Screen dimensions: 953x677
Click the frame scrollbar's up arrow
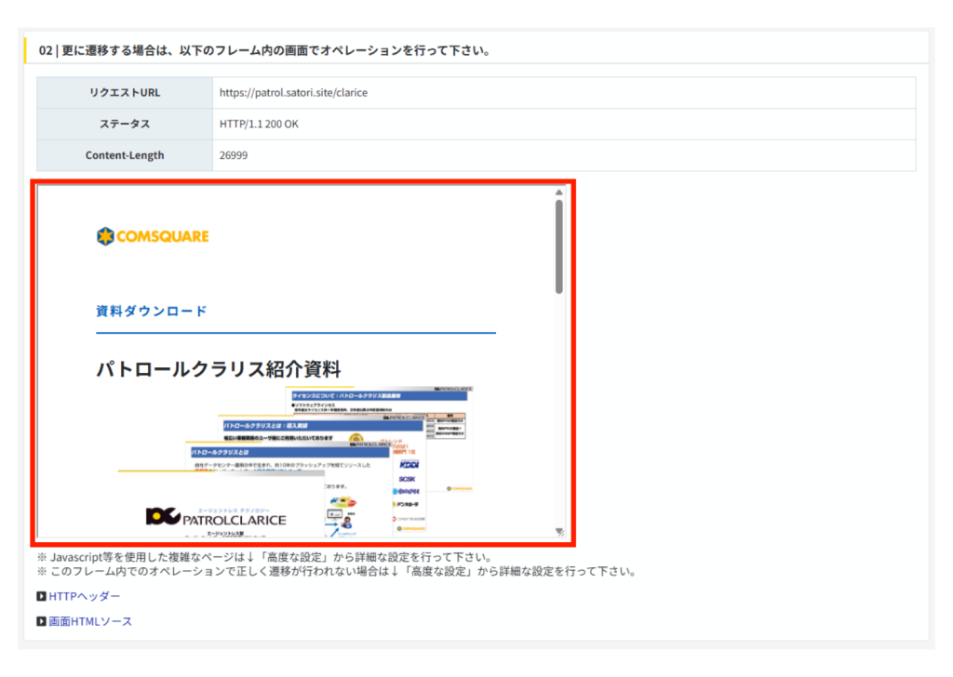tap(559, 192)
